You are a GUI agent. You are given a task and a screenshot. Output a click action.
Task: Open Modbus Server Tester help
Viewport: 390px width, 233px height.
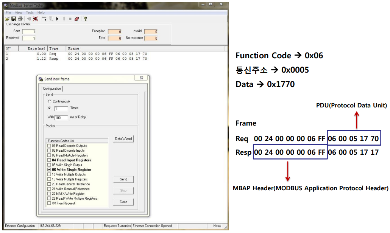[x=85, y=19]
